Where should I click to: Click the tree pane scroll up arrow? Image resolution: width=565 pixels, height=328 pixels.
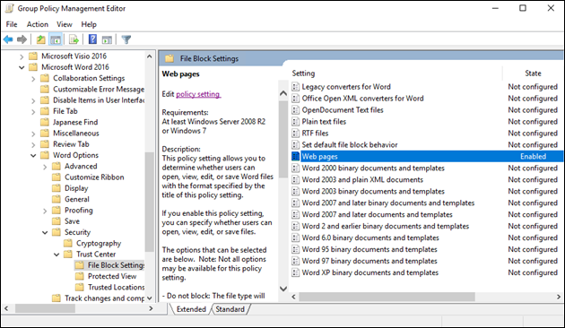click(x=149, y=56)
